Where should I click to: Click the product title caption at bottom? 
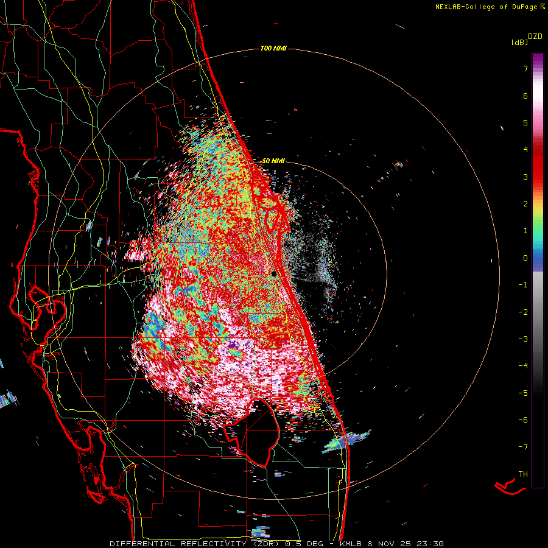(x=276, y=544)
